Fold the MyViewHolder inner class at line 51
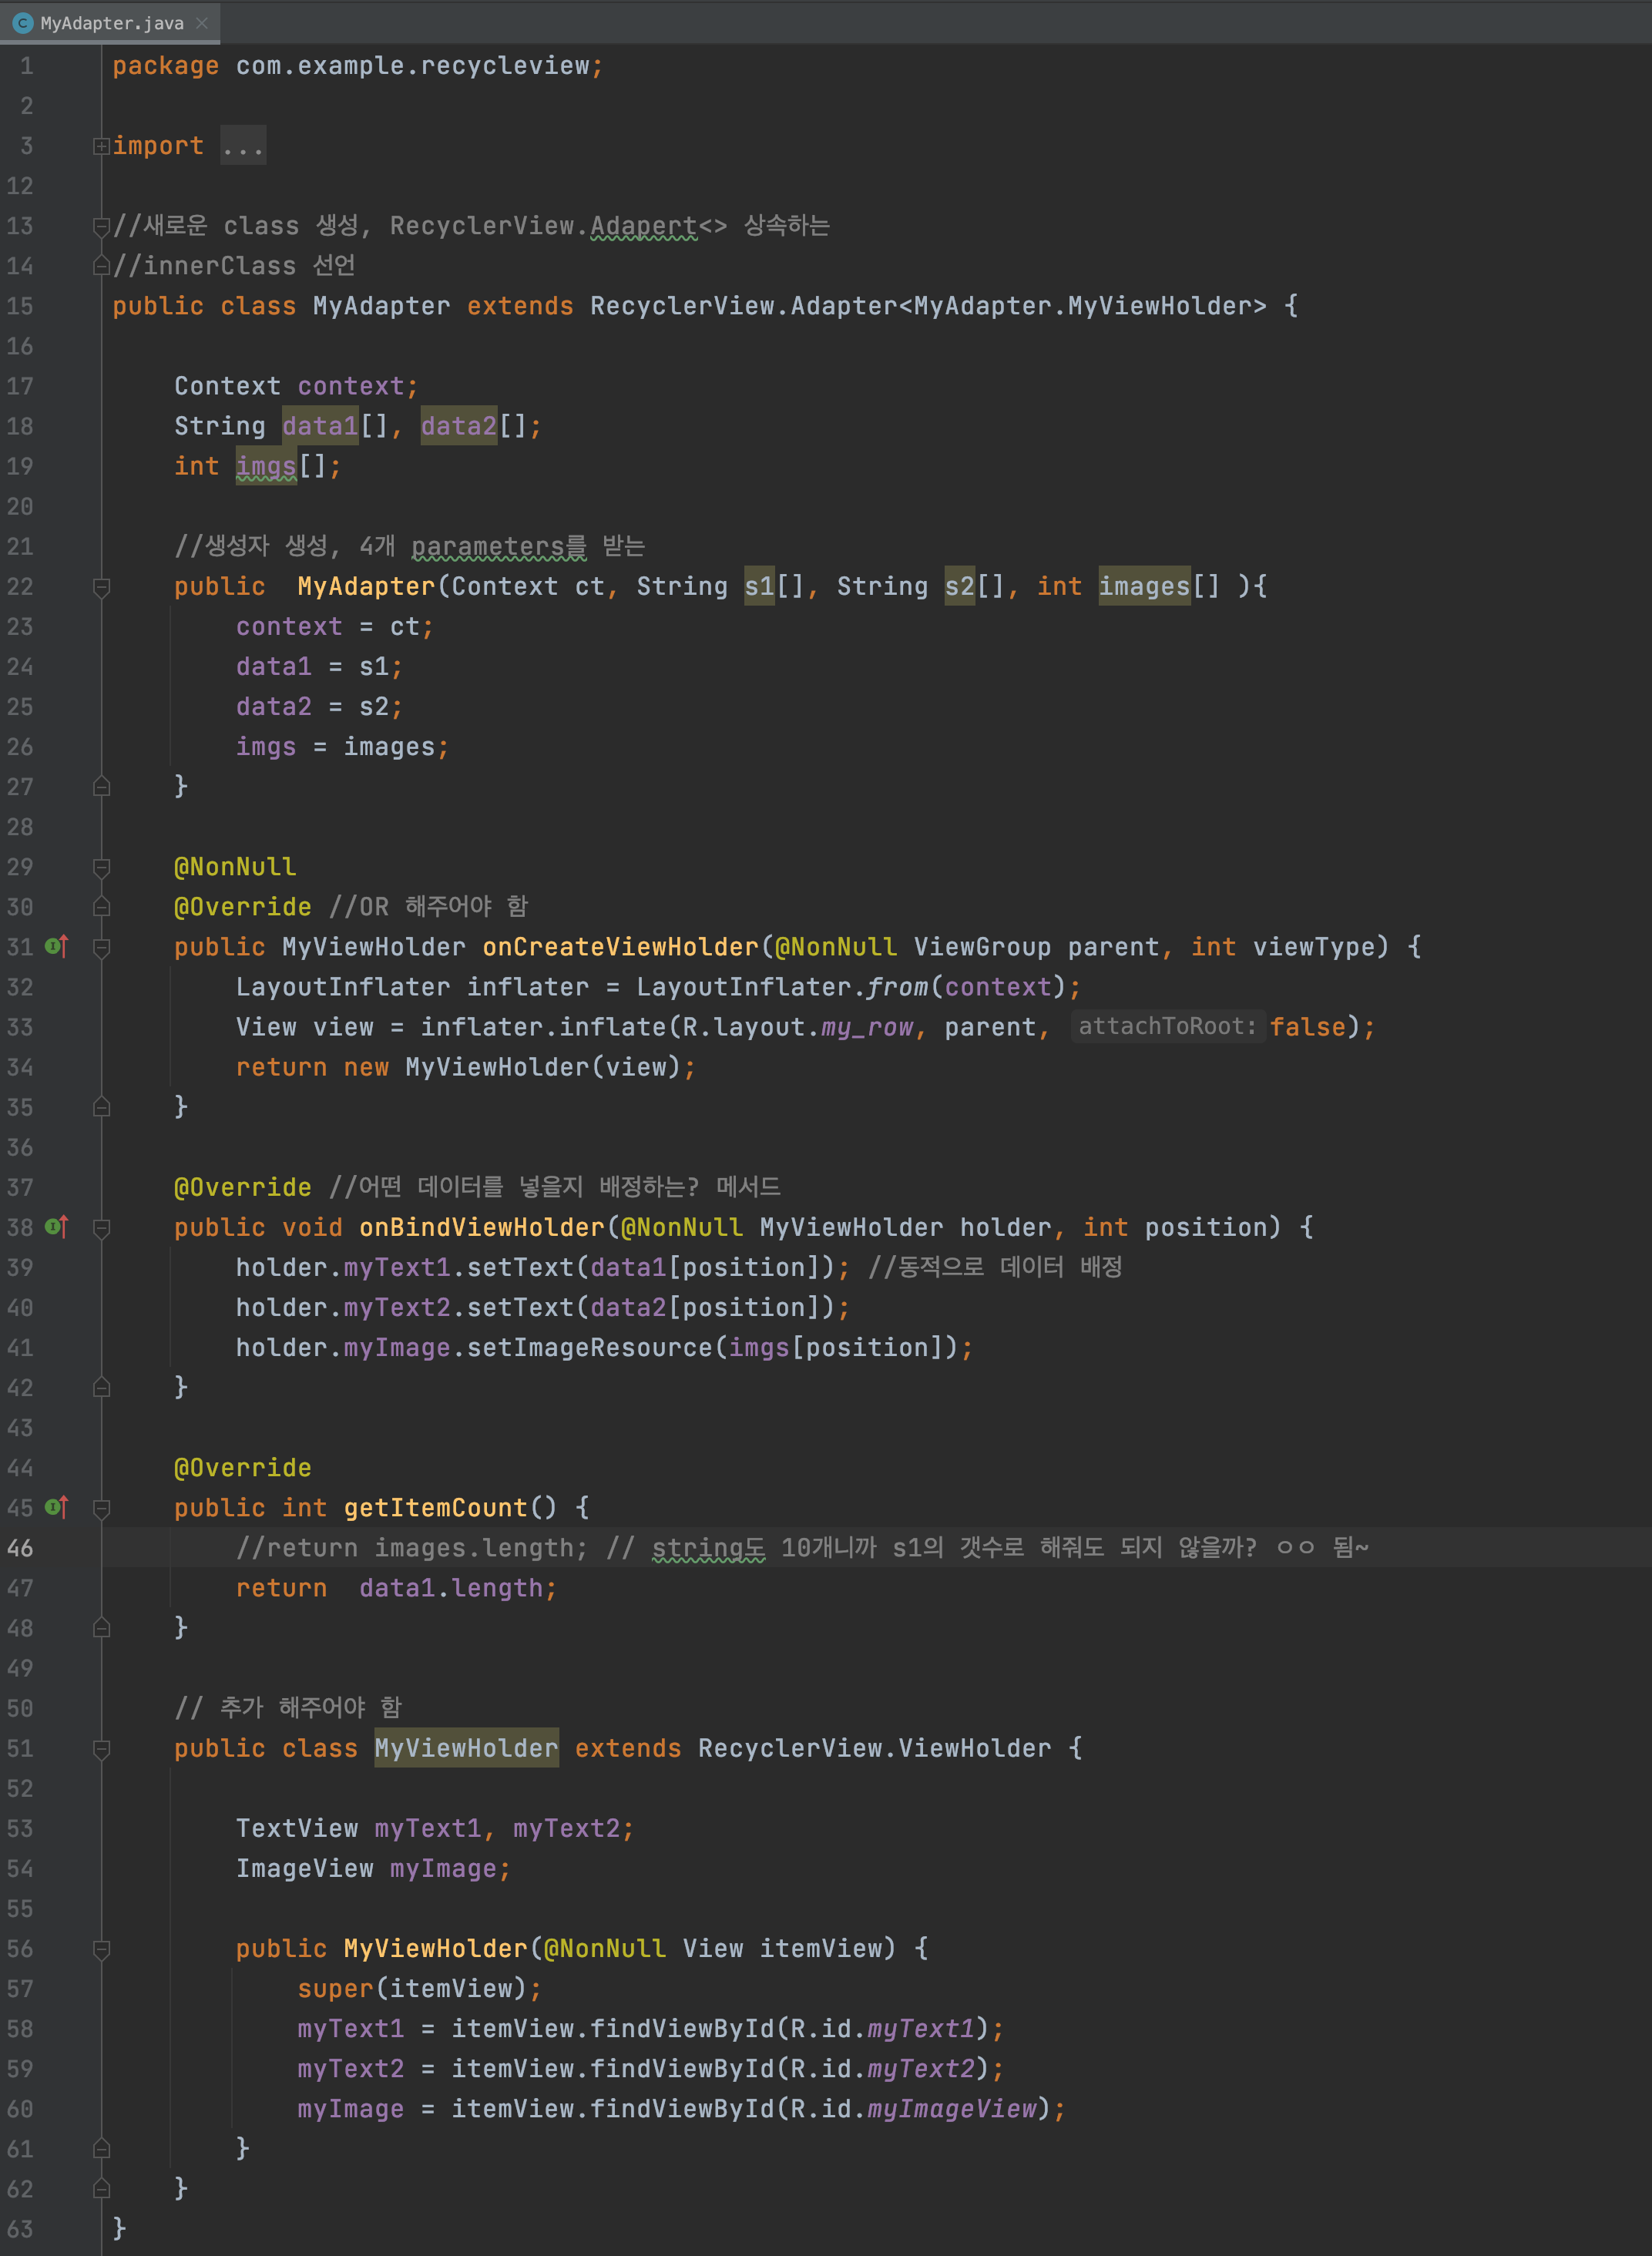Image resolution: width=1652 pixels, height=2256 pixels. click(101, 1749)
